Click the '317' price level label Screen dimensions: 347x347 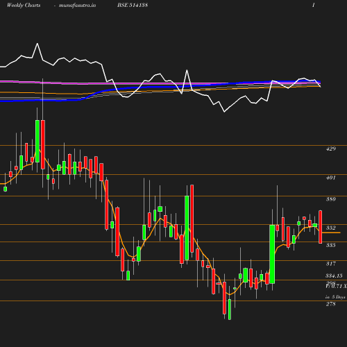click(331, 264)
